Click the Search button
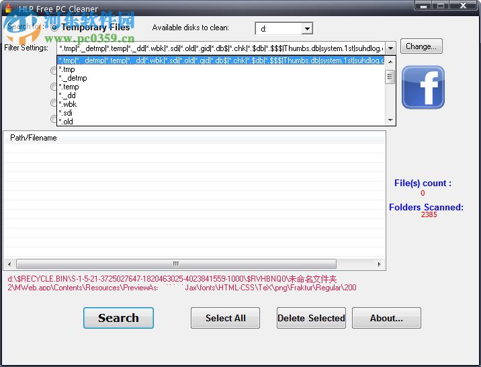The image size is (481, 367). coord(118,318)
